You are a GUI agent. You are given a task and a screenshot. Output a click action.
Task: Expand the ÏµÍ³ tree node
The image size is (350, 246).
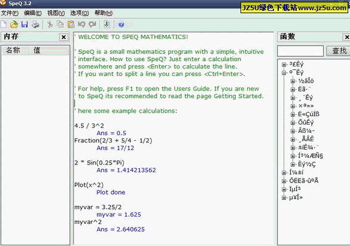point(284,189)
